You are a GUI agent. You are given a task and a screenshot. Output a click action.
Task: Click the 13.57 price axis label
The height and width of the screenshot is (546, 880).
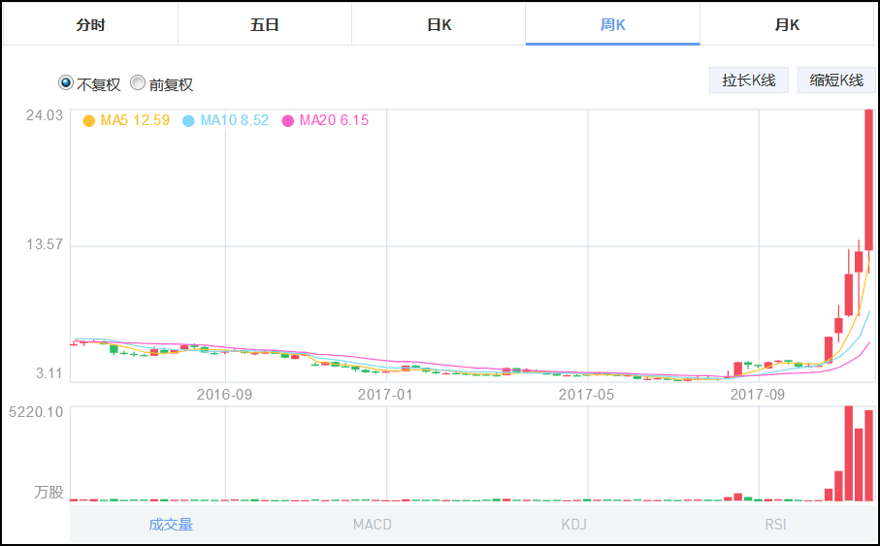click(x=45, y=244)
